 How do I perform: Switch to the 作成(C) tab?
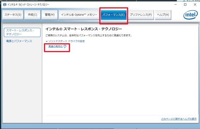[x=32, y=15]
